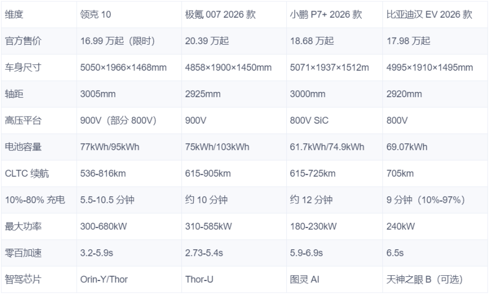Click the 4995×1910×1495mm dimension cell
The width and height of the screenshot is (489, 294).
coord(435,67)
